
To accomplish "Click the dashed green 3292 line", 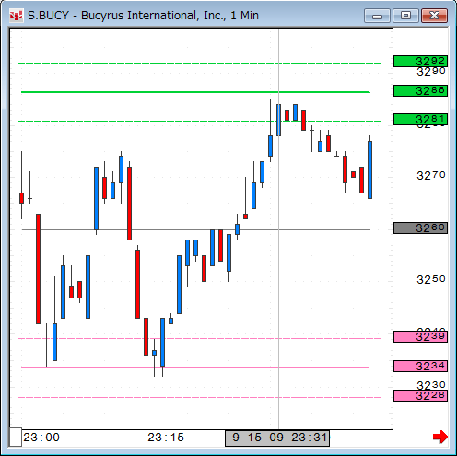I will [200, 63].
